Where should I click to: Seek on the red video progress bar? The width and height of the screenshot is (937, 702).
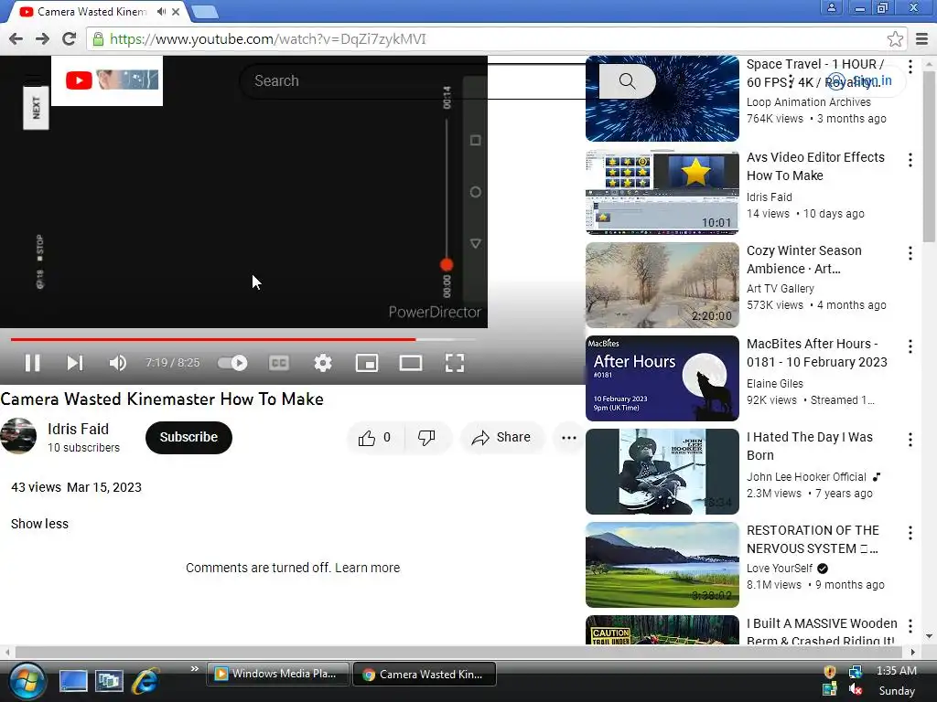click(x=243, y=339)
